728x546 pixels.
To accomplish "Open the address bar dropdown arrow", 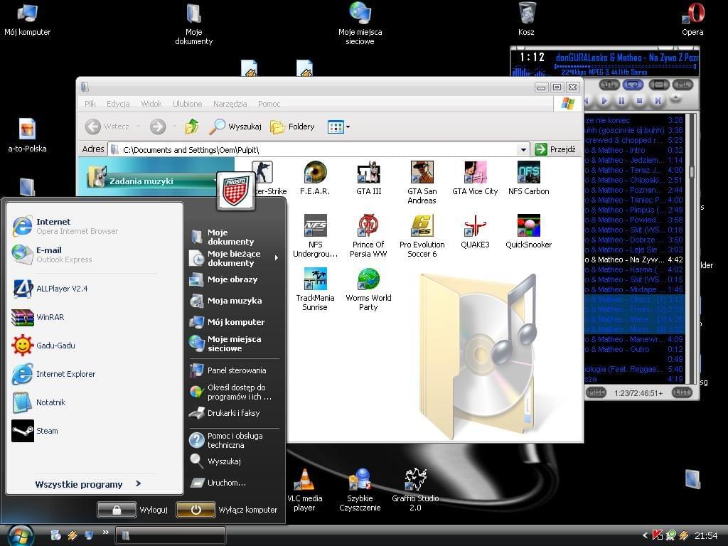I will (x=523, y=149).
